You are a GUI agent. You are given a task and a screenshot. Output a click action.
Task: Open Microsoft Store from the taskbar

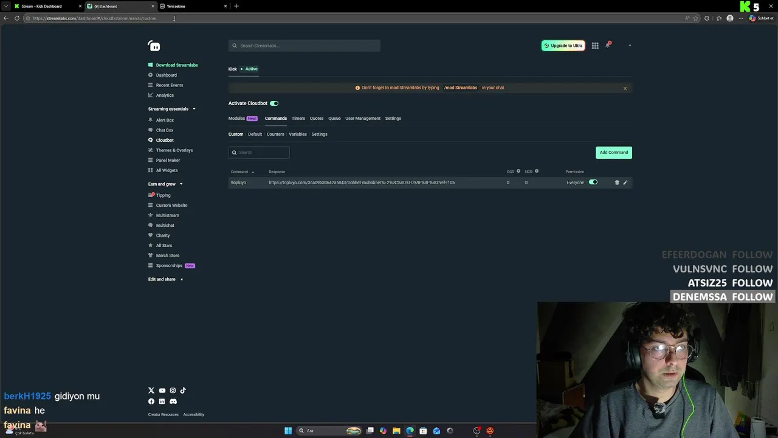tap(423, 431)
